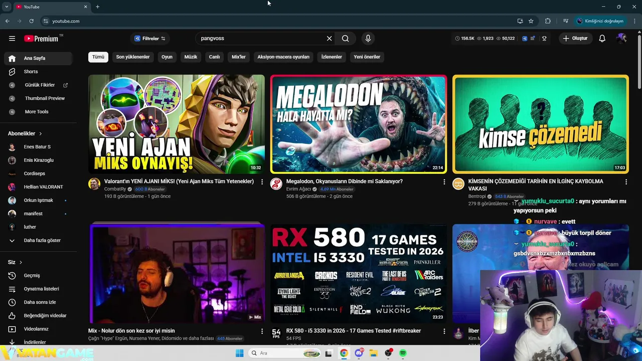Viewport: 642px width, 361px height.
Task: Open luther subscription channel
Action: pyautogui.click(x=39, y=227)
